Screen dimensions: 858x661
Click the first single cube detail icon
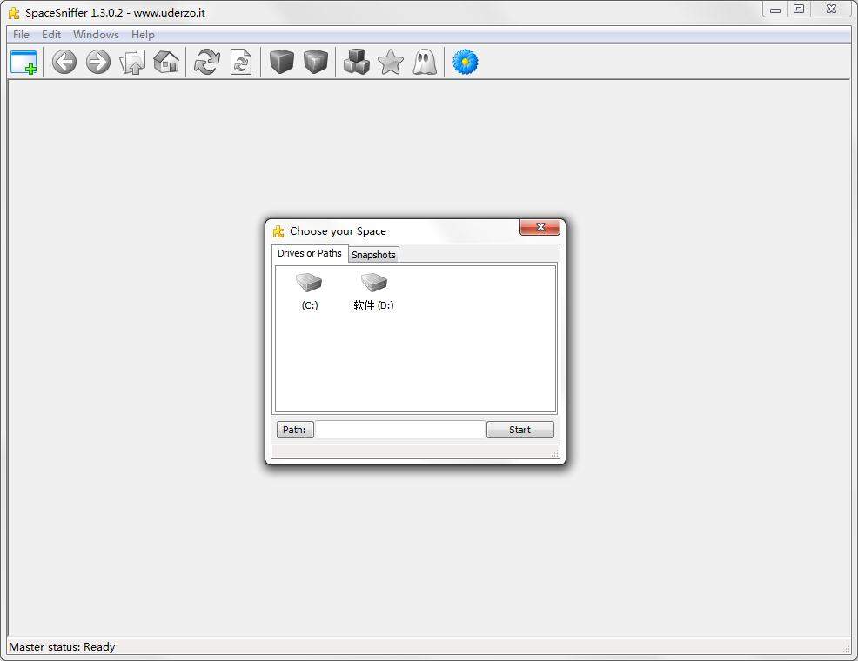282,63
